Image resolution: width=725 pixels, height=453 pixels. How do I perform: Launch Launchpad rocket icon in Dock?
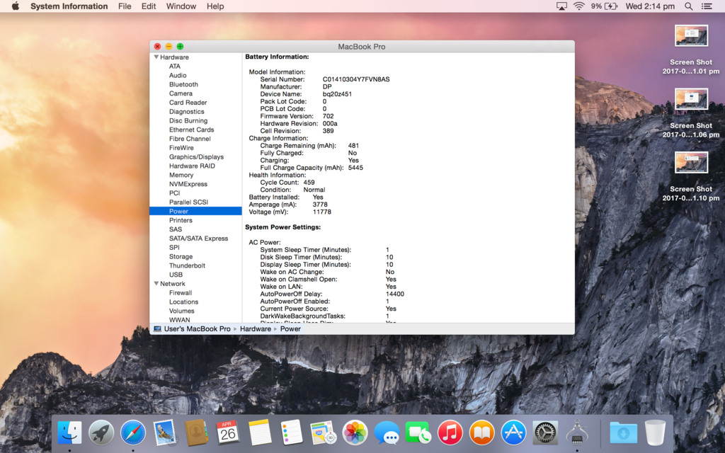pos(101,433)
